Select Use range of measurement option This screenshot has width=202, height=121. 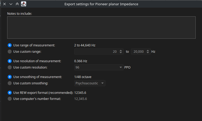pyautogui.click(x=10, y=45)
